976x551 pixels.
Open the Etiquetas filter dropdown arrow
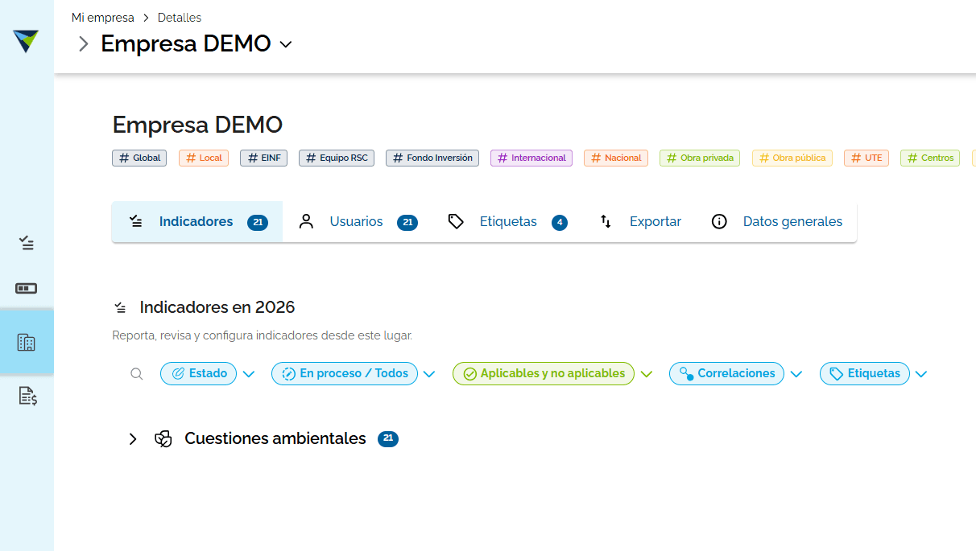(921, 374)
